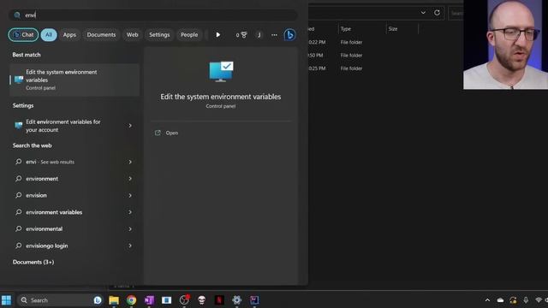Screen dimensions: 548x308
Task: Open Edit the system environment variables best match
Action: [74, 80]
